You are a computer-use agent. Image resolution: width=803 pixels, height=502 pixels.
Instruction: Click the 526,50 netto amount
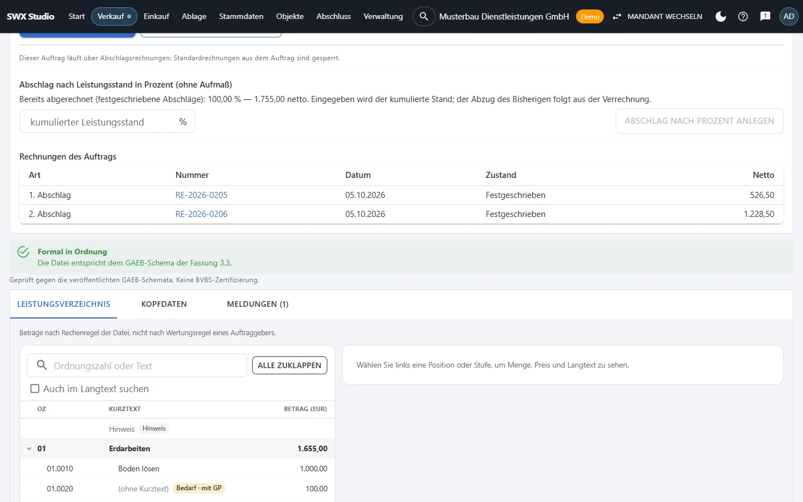(762, 195)
